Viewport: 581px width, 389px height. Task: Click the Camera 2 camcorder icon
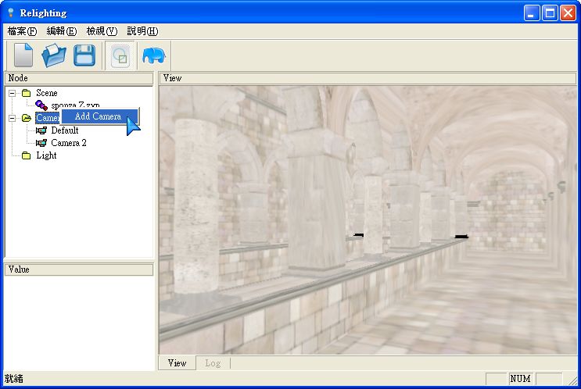[x=41, y=143]
